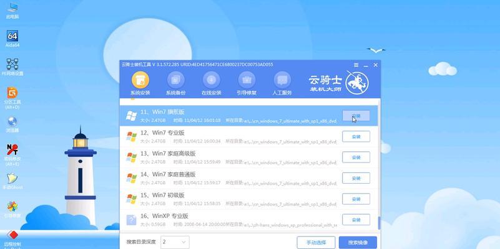Select the title 12、Win7 专业版

(162, 133)
